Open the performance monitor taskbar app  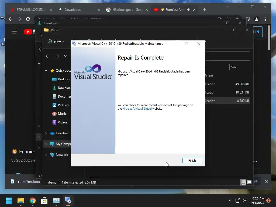pos(56,201)
